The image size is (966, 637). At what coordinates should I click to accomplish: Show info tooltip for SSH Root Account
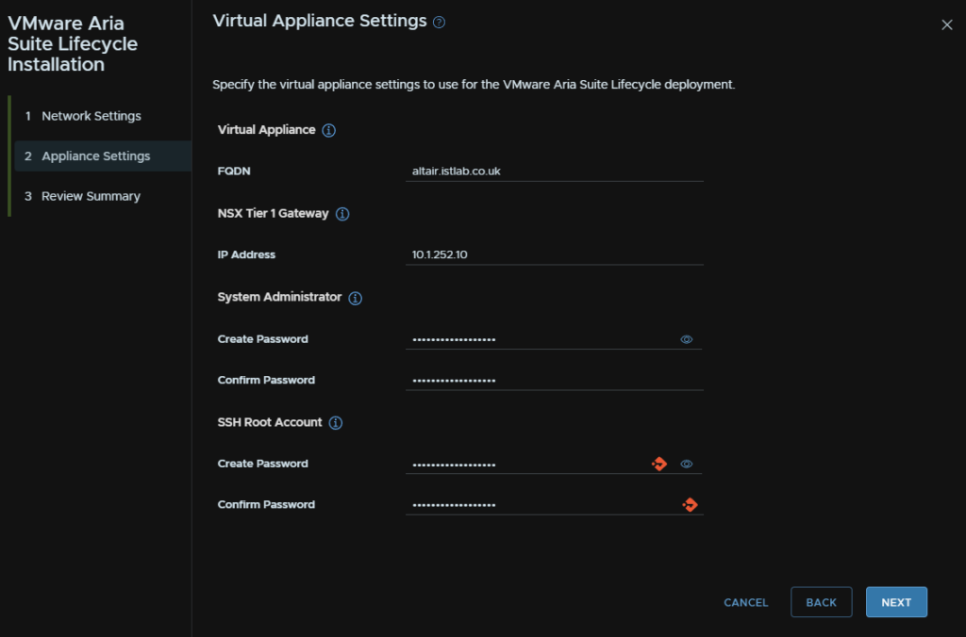336,423
